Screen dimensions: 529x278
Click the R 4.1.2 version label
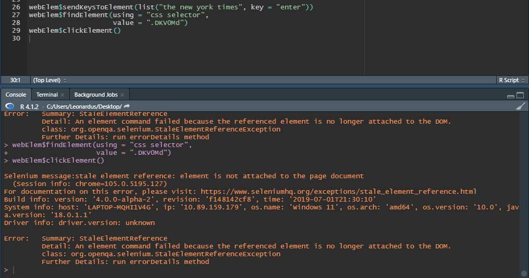tap(29, 107)
